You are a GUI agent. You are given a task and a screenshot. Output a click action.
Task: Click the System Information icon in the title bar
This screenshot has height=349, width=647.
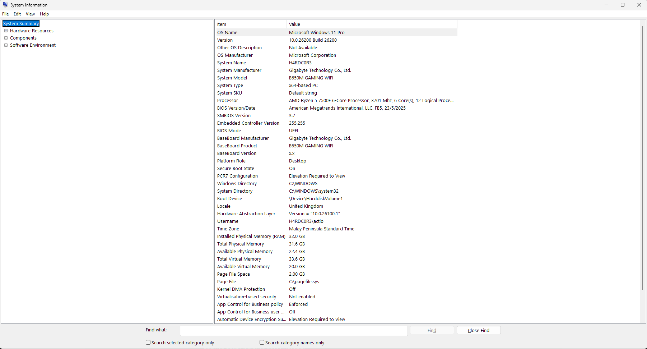[x=5, y=5]
